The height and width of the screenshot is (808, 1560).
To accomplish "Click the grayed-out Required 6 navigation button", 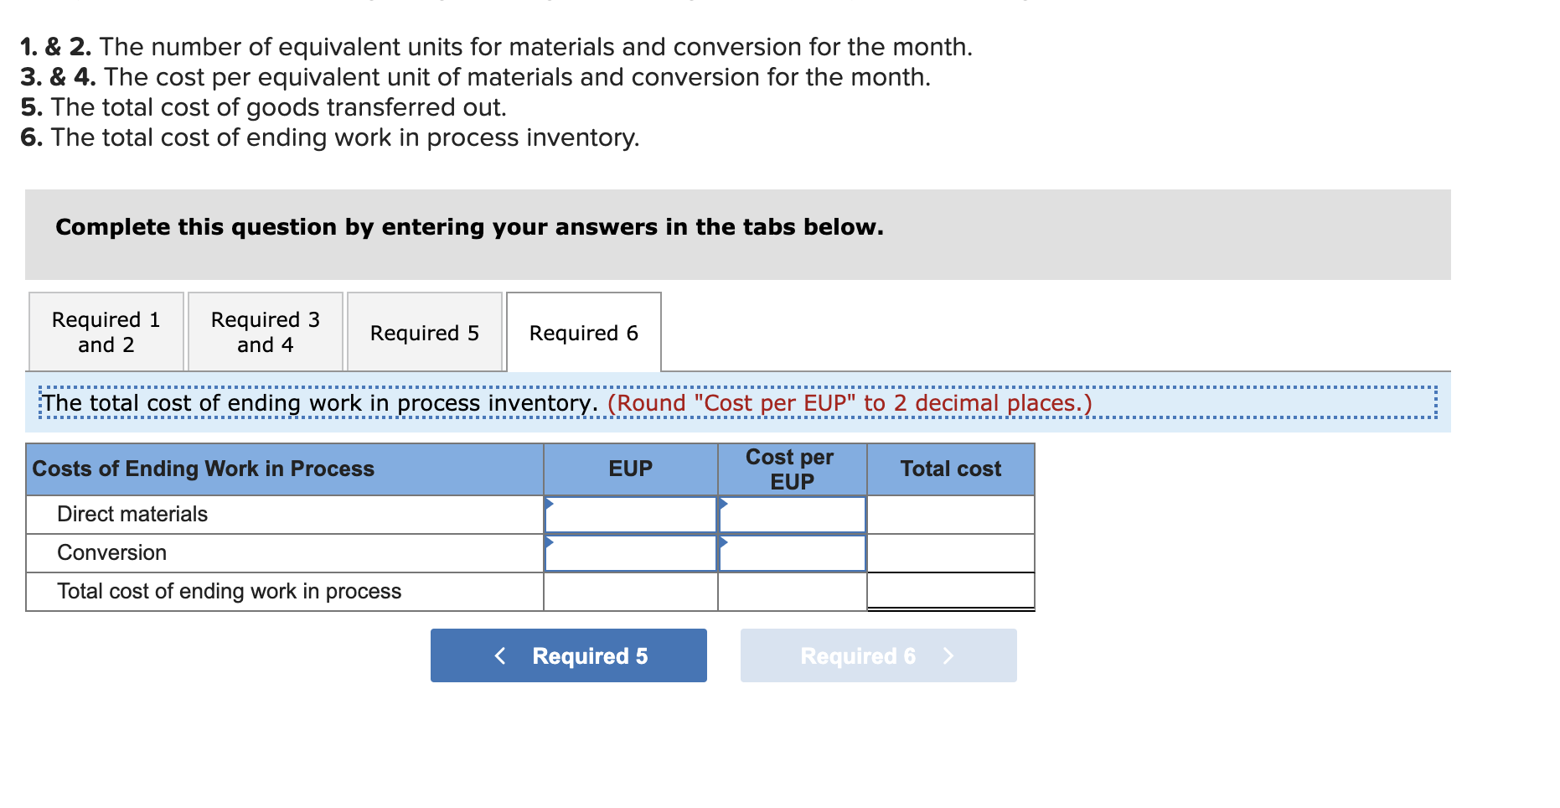I will pyautogui.click(x=877, y=655).
